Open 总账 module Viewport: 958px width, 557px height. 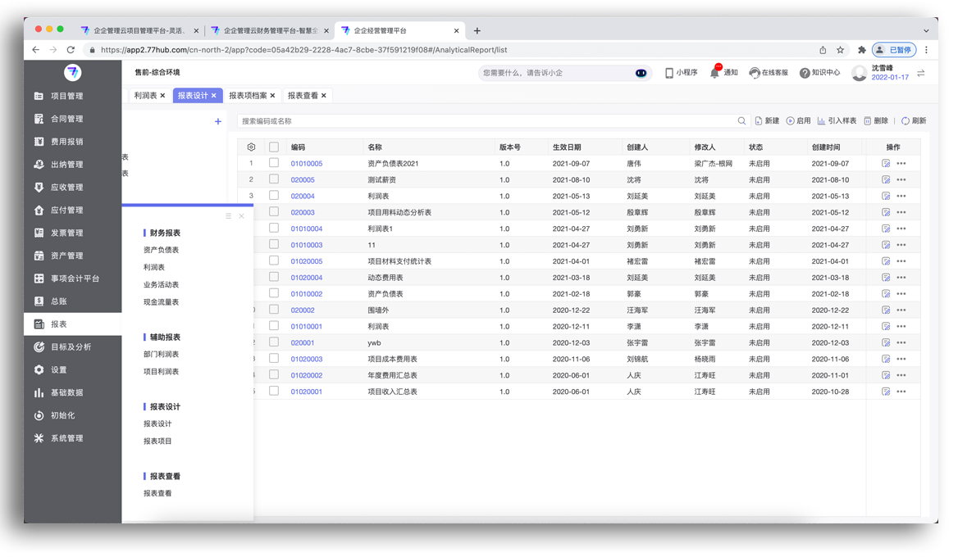click(x=59, y=301)
